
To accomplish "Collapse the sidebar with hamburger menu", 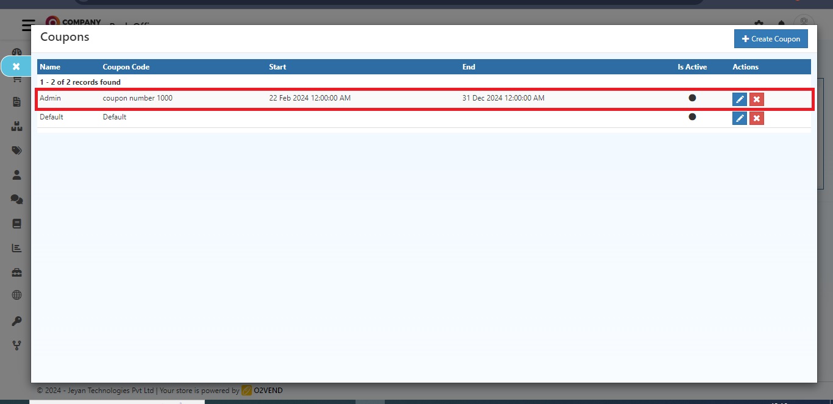I will 29,26.
